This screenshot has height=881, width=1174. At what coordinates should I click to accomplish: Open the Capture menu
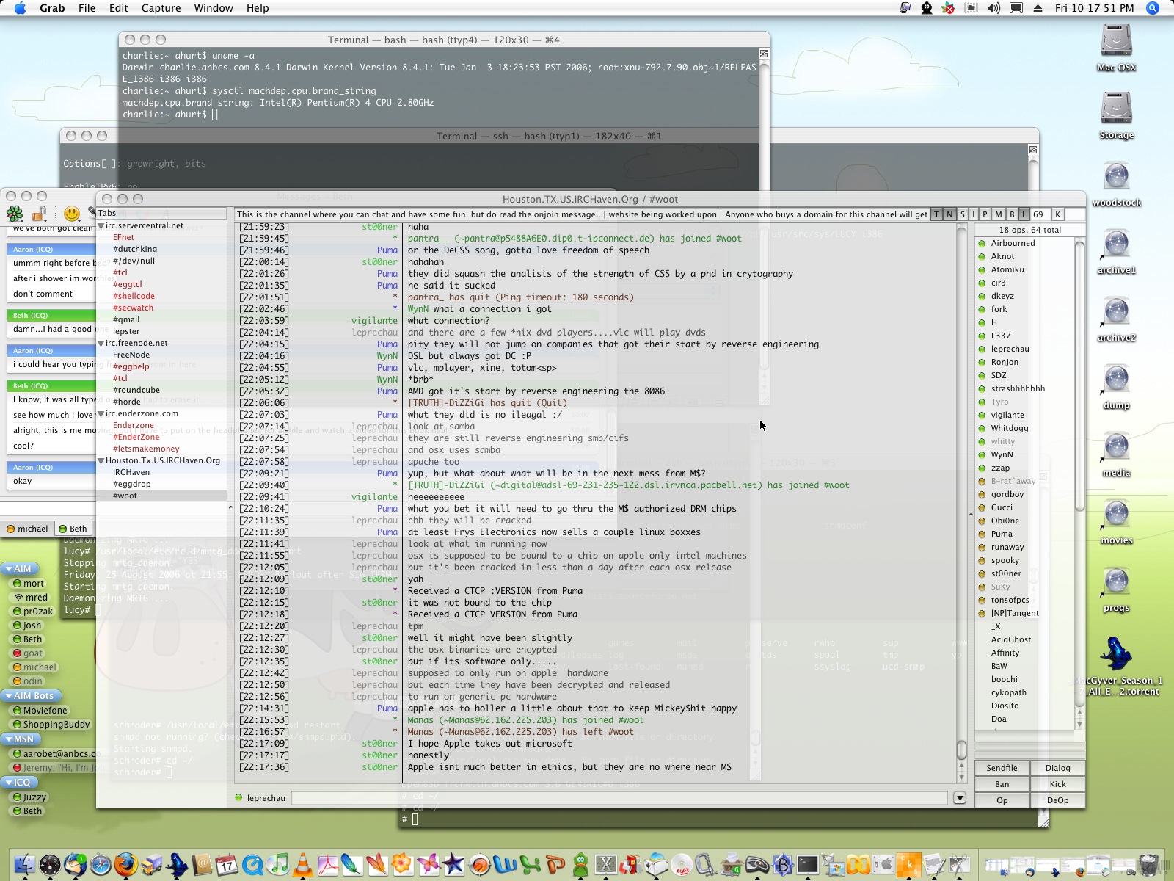click(x=161, y=8)
